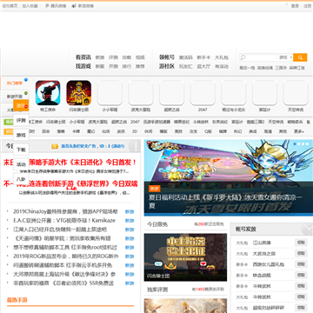Viewport: 313px width, 313px height.
Task: Click the 最热手游 section heading
Action: (17, 300)
